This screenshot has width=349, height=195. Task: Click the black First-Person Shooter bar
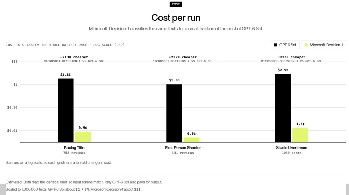coord(174,113)
